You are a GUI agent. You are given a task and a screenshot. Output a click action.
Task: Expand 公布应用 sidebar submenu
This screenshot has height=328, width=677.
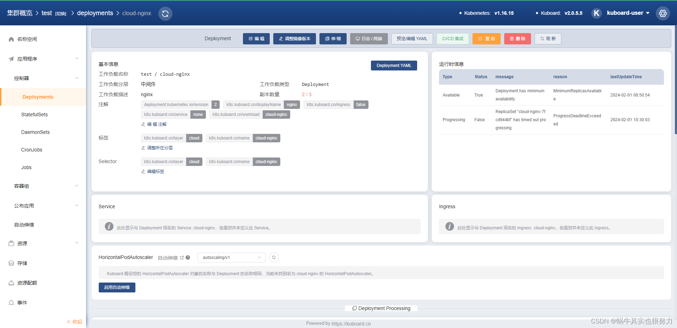43,206
